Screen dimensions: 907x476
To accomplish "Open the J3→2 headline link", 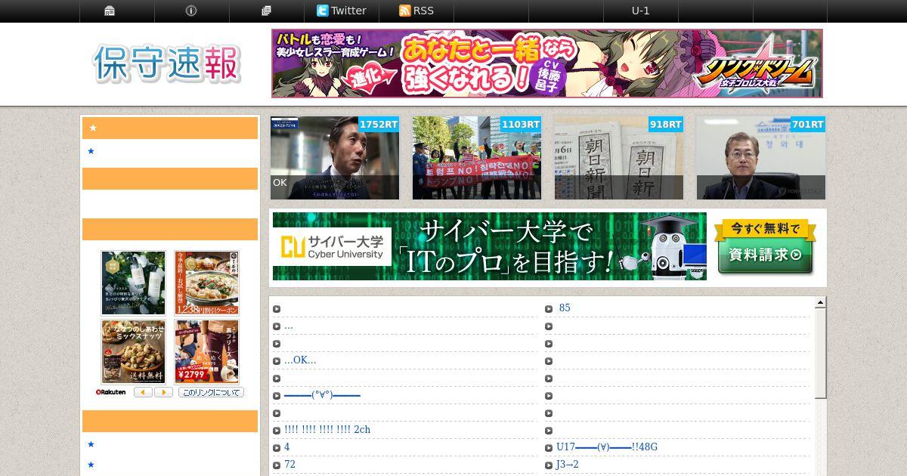I will click(x=567, y=464).
